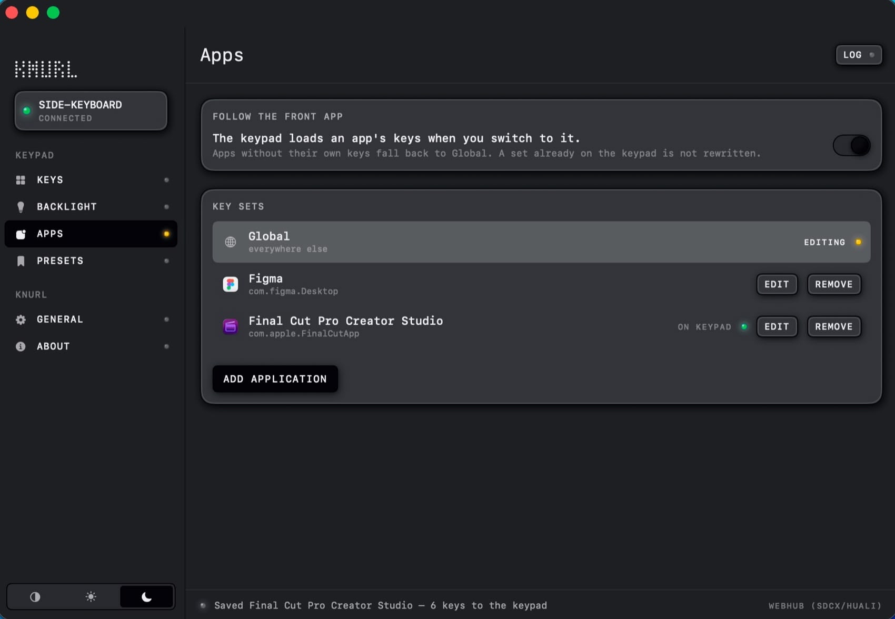895x619 pixels.
Task: Open the Presets section
Action: point(91,261)
